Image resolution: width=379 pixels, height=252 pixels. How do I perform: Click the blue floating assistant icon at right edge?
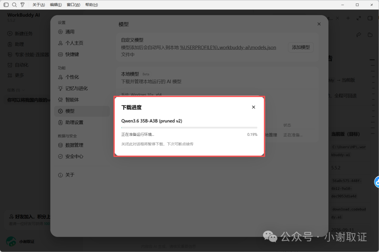[x=377, y=182]
